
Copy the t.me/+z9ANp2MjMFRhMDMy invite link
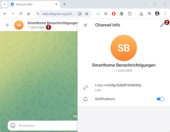(x=118, y=85)
